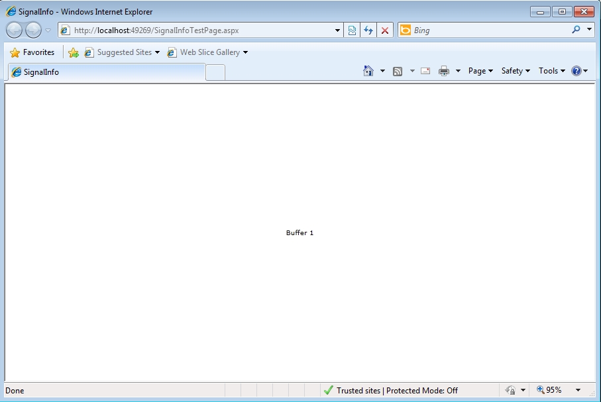Viewport: 601px width, 402px height.
Task: Select the SignalInfo tab
Action: click(106, 72)
